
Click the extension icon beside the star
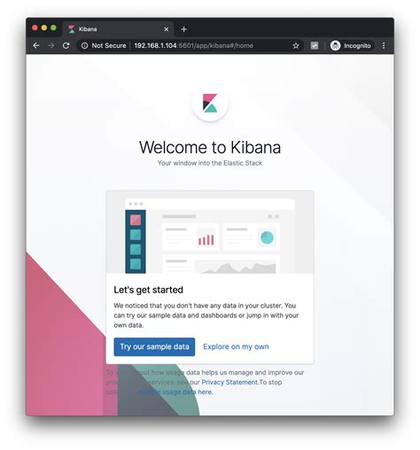315,45
